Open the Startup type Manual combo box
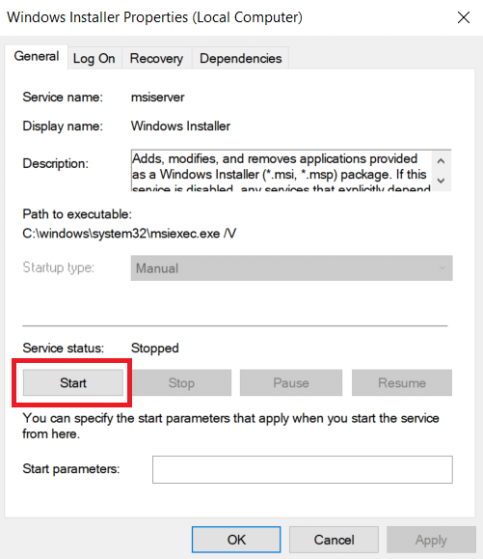Screen dimensions: 483x559 pos(291,268)
